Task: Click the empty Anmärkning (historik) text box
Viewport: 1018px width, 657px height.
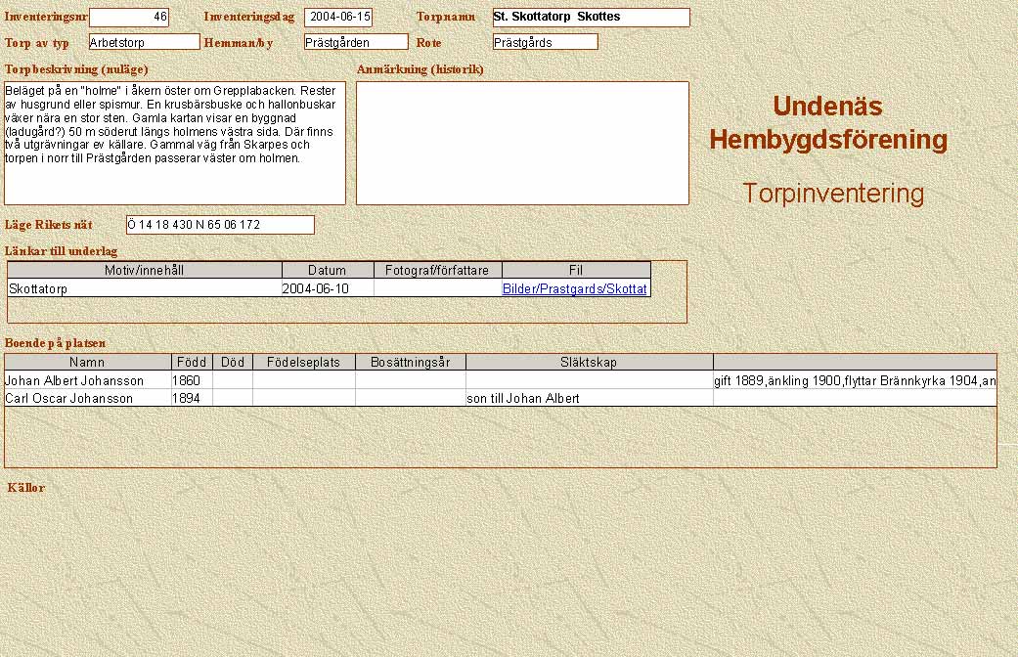Action: [522, 143]
